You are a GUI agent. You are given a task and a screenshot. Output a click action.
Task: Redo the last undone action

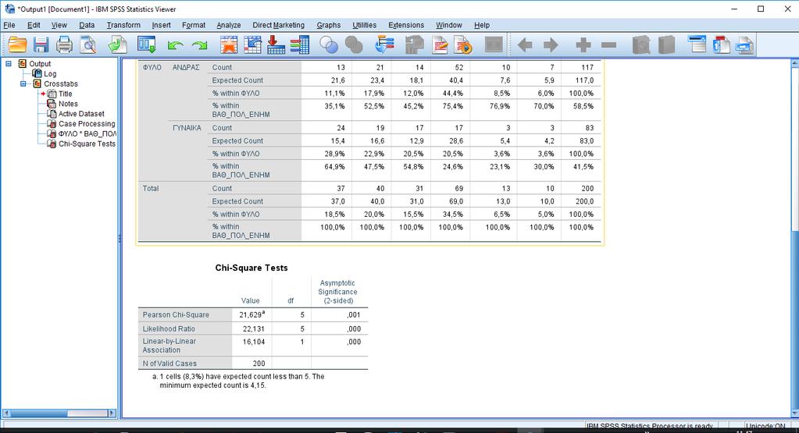[199, 45]
